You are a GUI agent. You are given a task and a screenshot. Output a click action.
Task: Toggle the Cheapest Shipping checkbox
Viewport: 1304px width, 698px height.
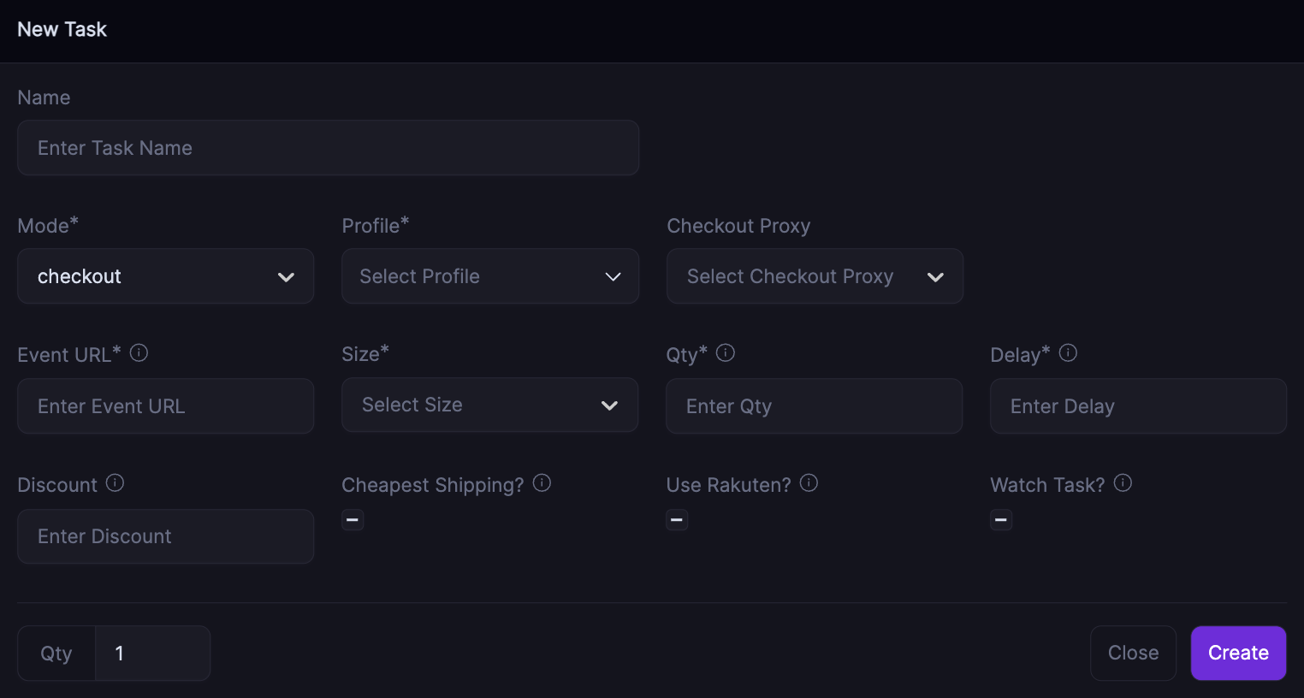pyautogui.click(x=353, y=520)
